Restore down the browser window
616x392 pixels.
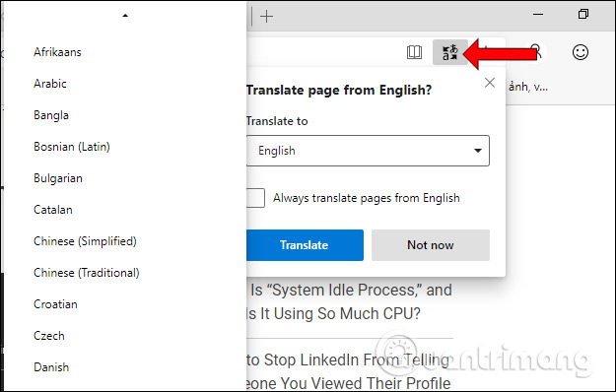click(x=583, y=14)
